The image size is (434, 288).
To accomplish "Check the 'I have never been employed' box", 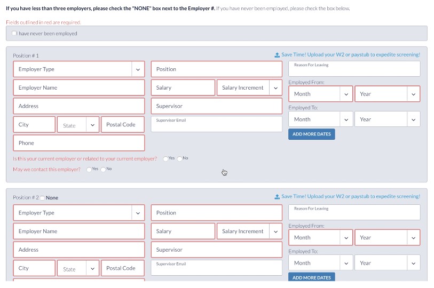I will coord(14,34).
